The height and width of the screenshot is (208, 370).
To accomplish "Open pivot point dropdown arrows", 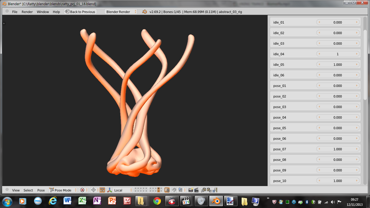I will (x=98, y=190).
